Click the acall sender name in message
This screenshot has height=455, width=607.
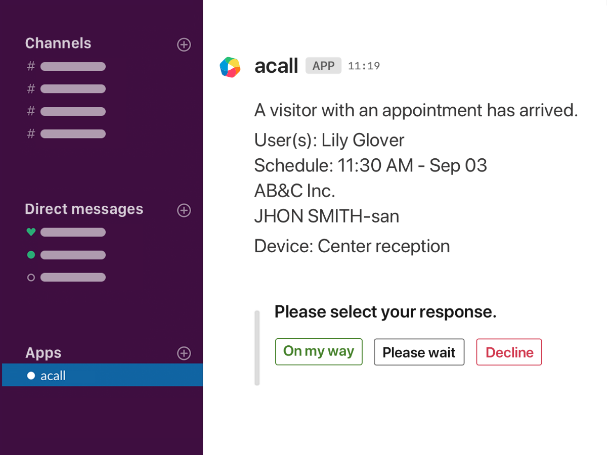coord(276,66)
